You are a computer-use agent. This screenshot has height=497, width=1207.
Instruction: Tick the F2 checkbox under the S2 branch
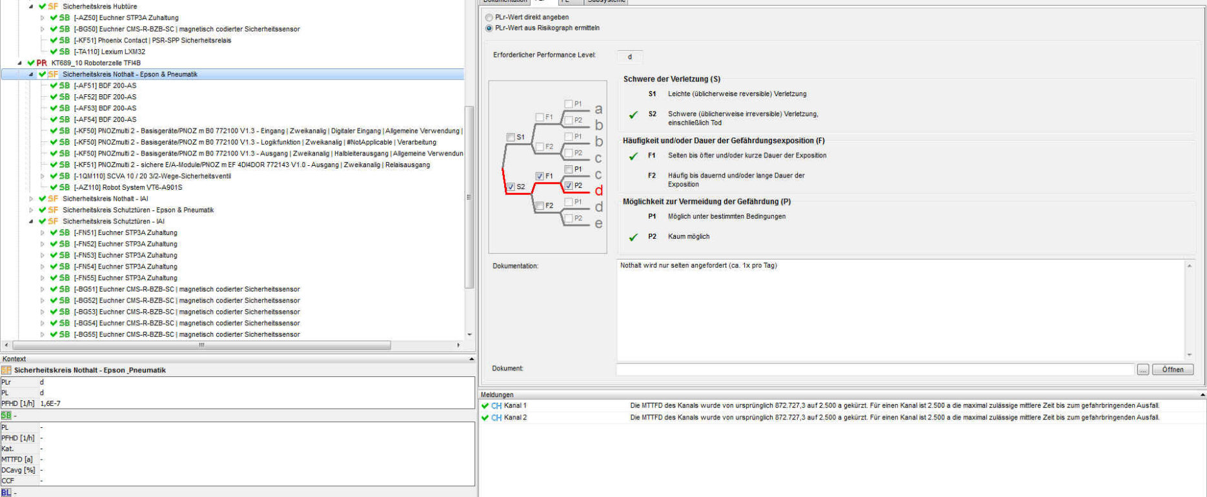[x=540, y=206]
